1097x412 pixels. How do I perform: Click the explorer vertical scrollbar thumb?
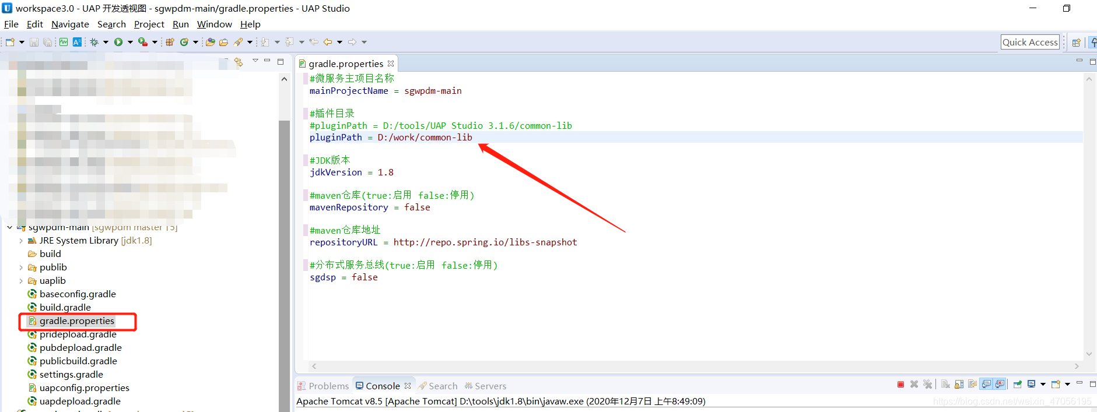(x=284, y=265)
